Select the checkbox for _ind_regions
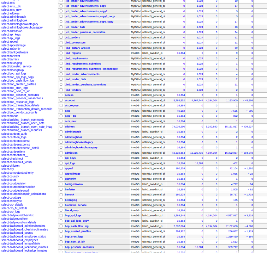The height and width of the screenshot is (253, 267). (61, 53)
